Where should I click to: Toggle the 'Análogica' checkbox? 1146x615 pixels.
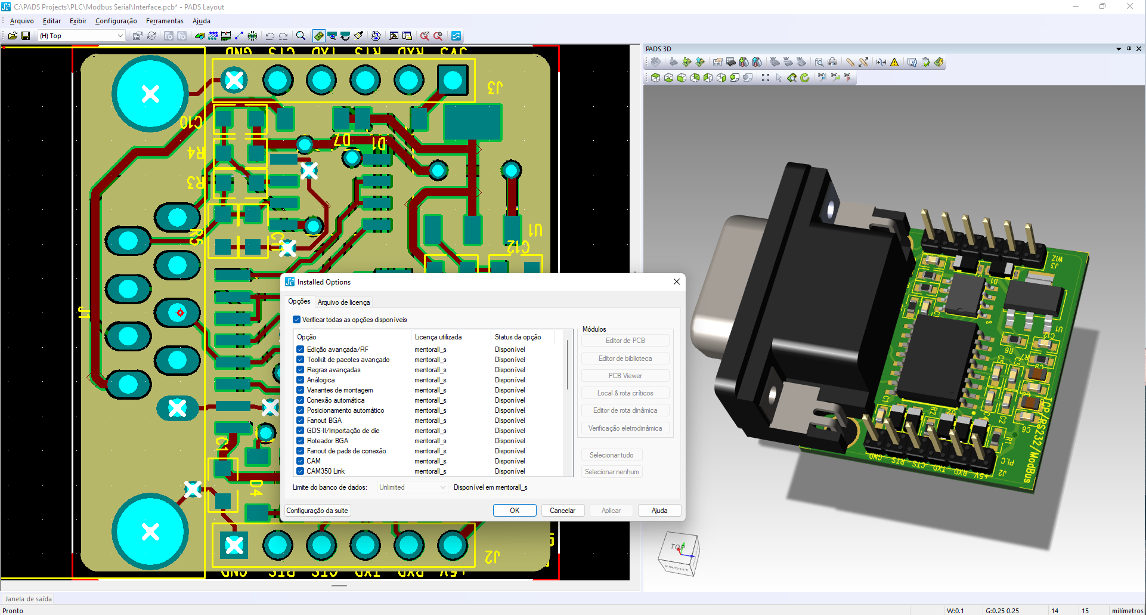pyautogui.click(x=301, y=380)
